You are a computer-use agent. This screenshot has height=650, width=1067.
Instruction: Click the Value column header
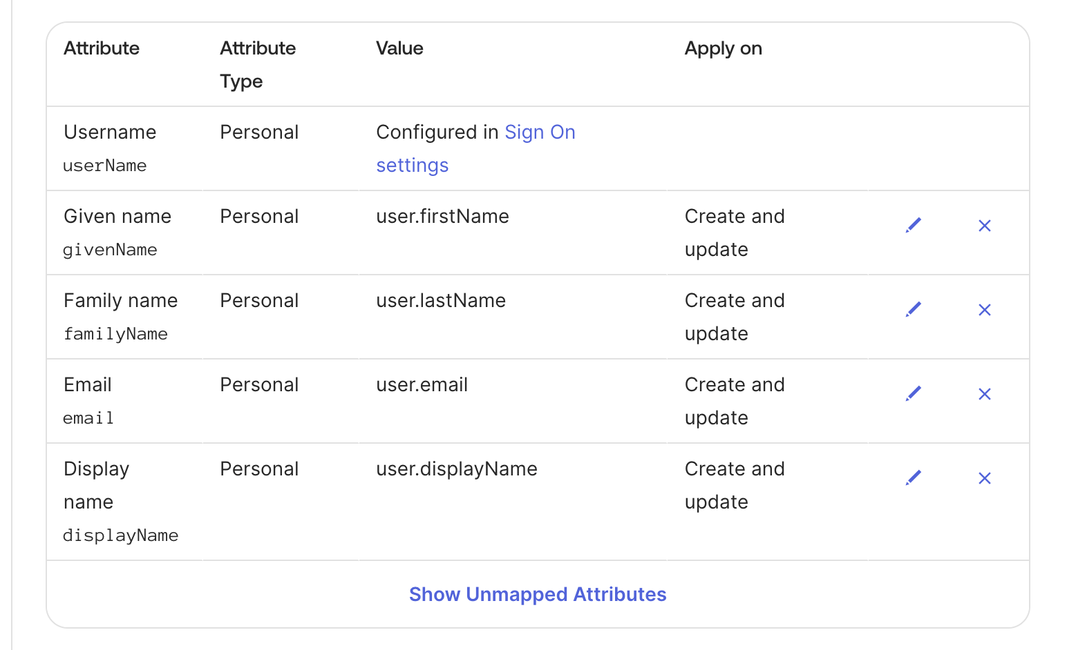pos(399,48)
